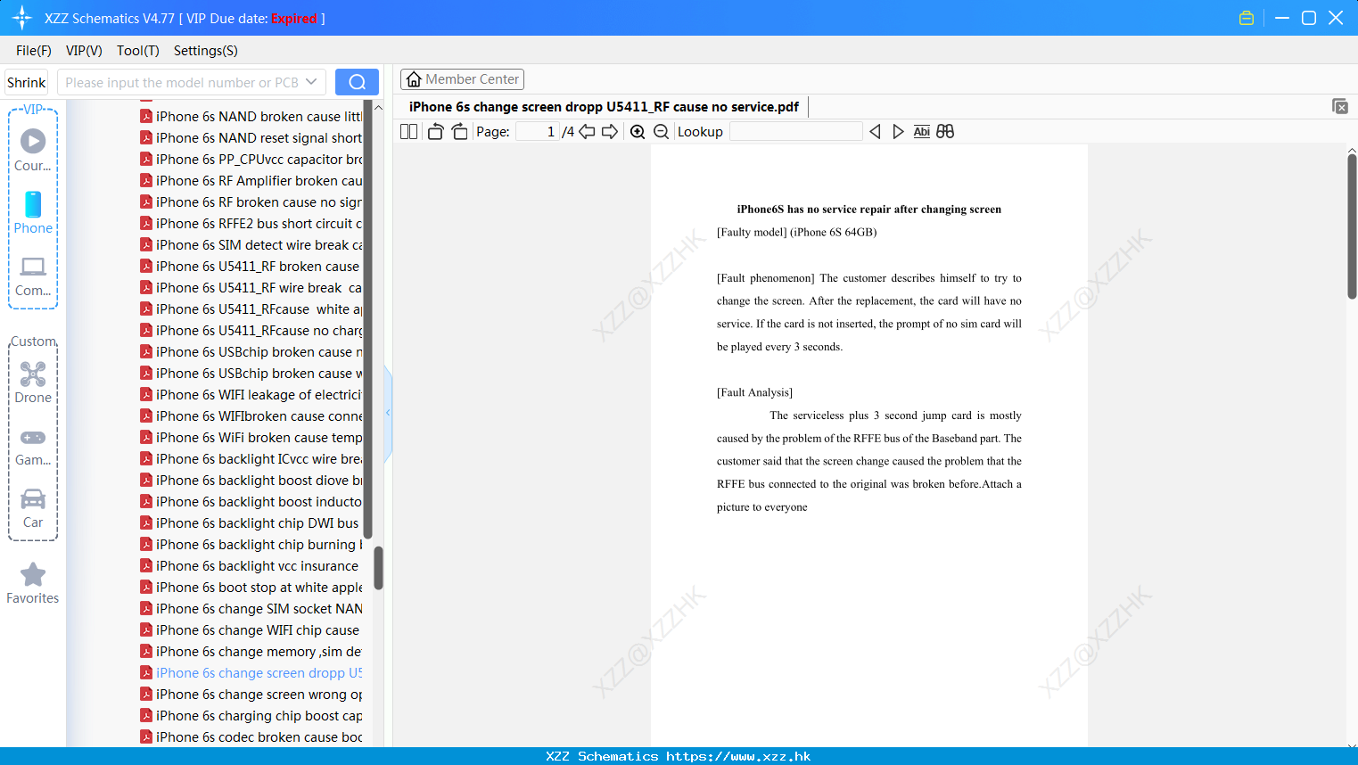1358x765 pixels.
Task: Open iPhone 6s SIM detect wire break file
Action: click(x=251, y=245)
